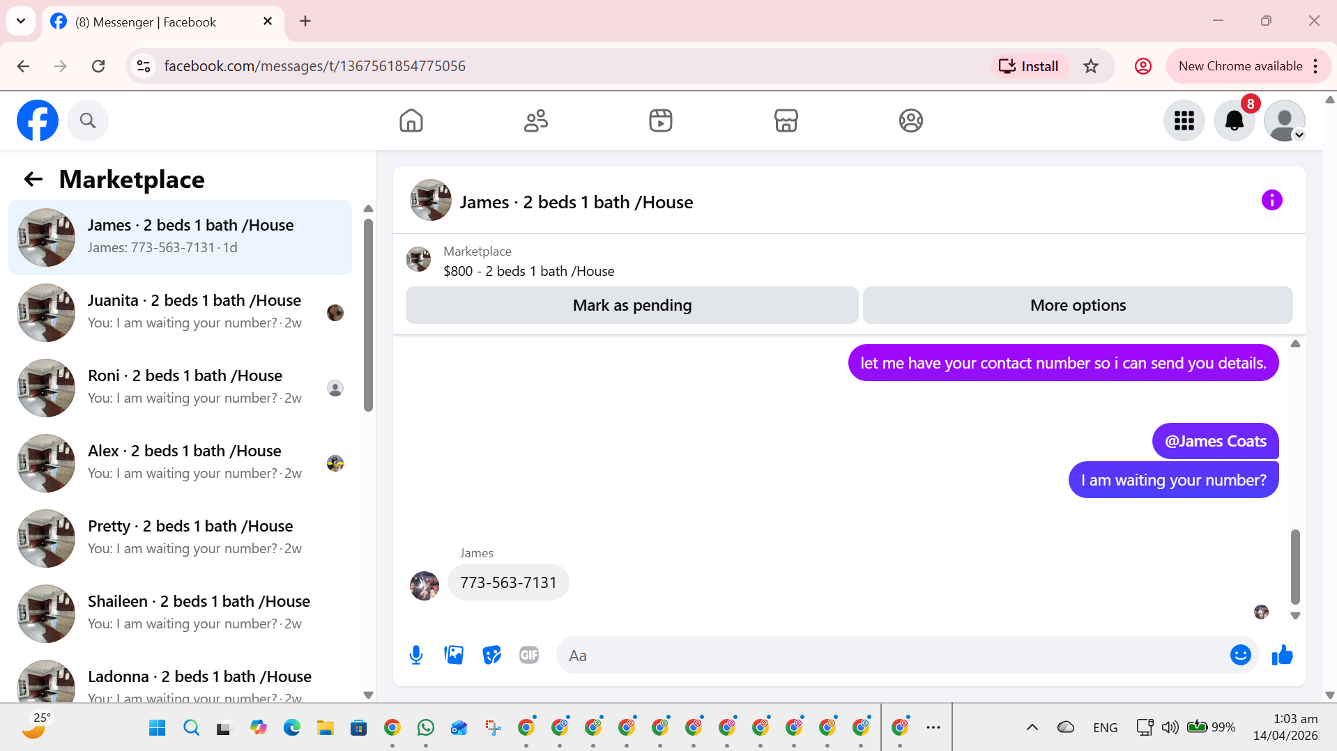Click the conversation list scrollbar thumb

(368, 315)
